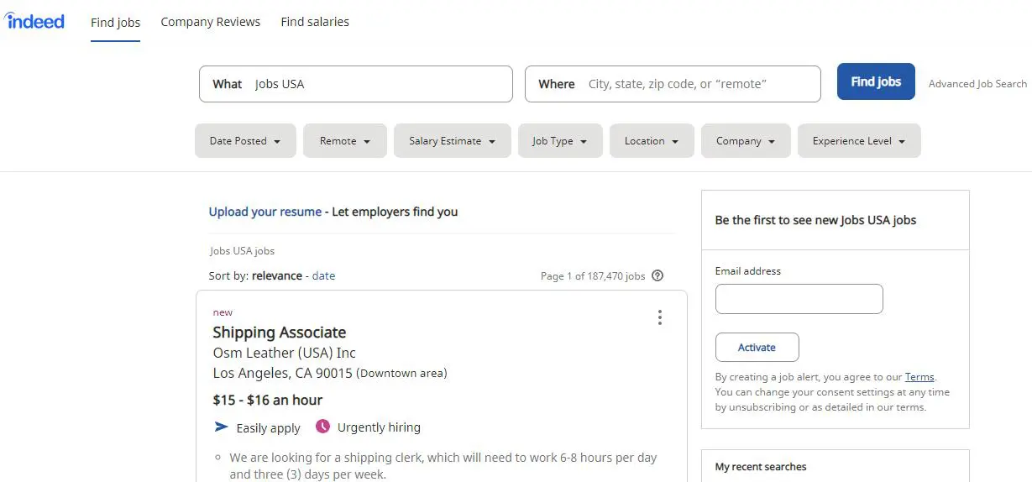Select sort by relevance
The width and height of the screenshot is (1032, 482).
(x=277, y=275)
